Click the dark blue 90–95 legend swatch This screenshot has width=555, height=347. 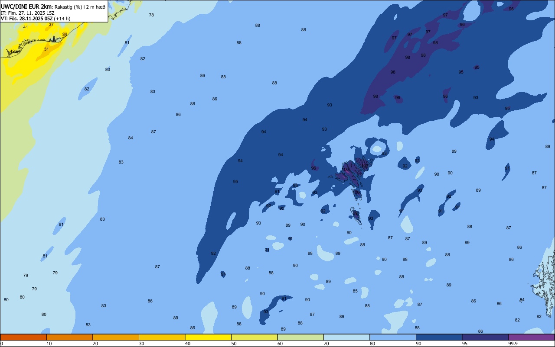click(x=439, y=337)
